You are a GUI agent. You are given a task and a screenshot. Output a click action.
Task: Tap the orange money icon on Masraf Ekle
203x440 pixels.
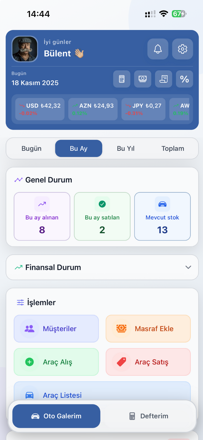click(121, 329)
